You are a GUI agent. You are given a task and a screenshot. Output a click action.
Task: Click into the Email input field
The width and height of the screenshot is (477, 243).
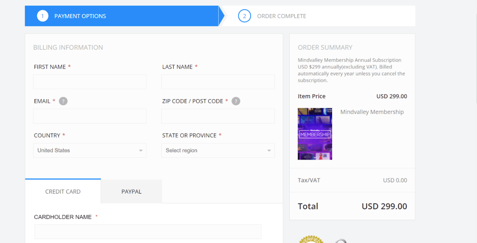point(90,116)
